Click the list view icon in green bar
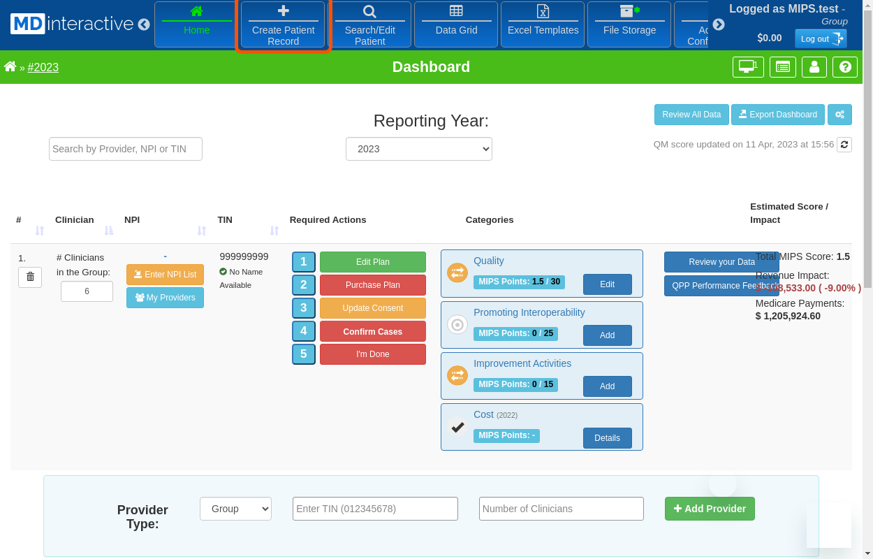873x559 pixels. (x=782, y=67)
